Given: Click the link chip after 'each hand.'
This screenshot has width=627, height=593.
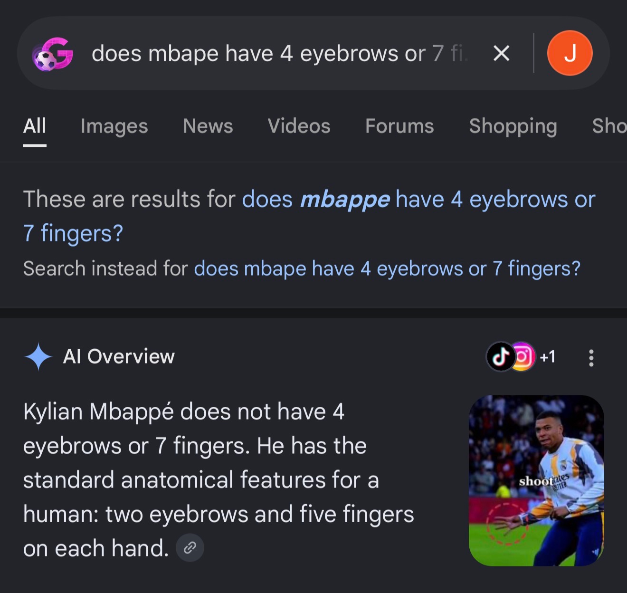Looking at the screenshot, I should click(x=190, y=548).
